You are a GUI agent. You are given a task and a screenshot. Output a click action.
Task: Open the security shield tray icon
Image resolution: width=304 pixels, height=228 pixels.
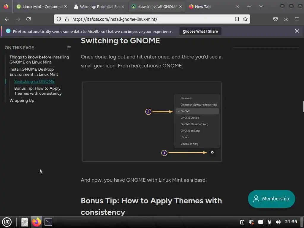click(x=251, y=222)
